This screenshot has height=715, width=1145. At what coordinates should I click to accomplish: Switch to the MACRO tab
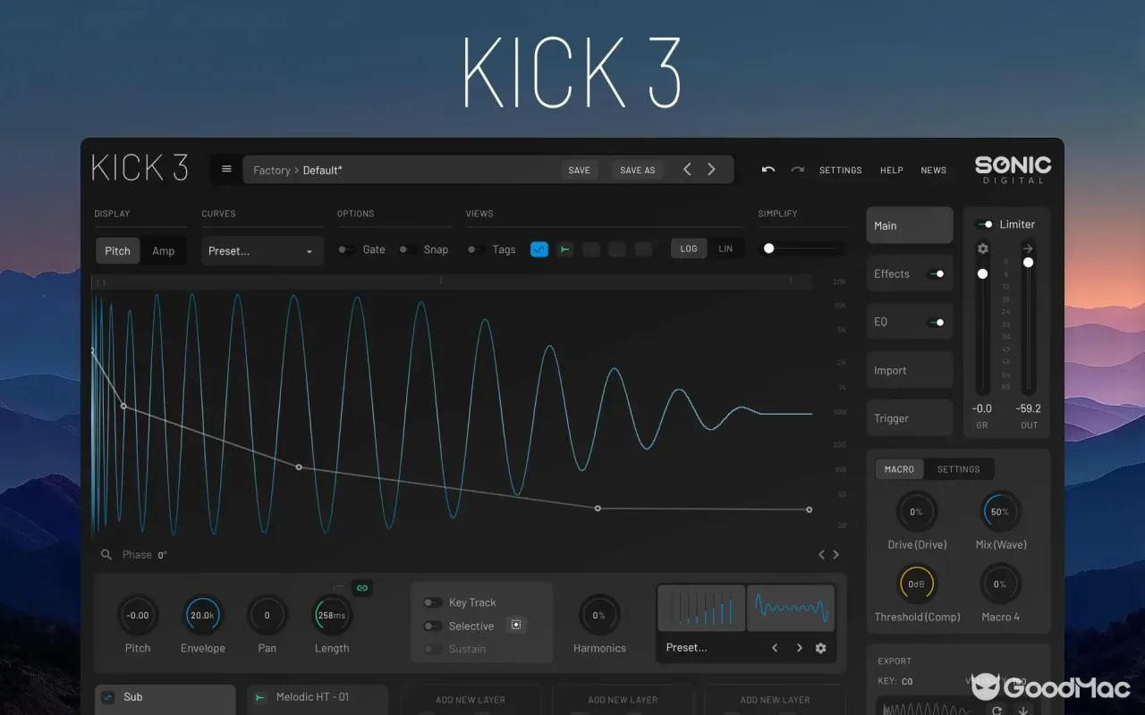pos(900,469)
